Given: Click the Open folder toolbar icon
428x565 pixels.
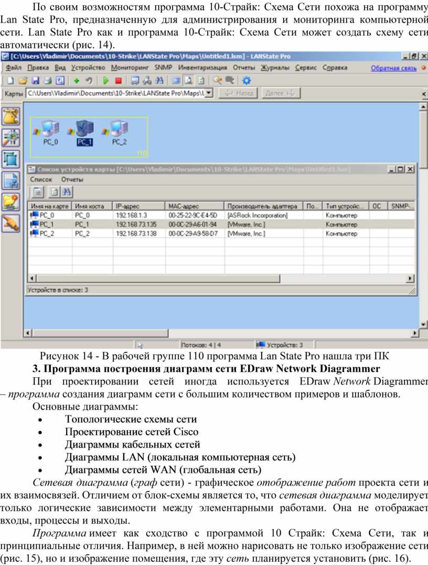Looking at the screenshot, I should click(x=23, y=81).
